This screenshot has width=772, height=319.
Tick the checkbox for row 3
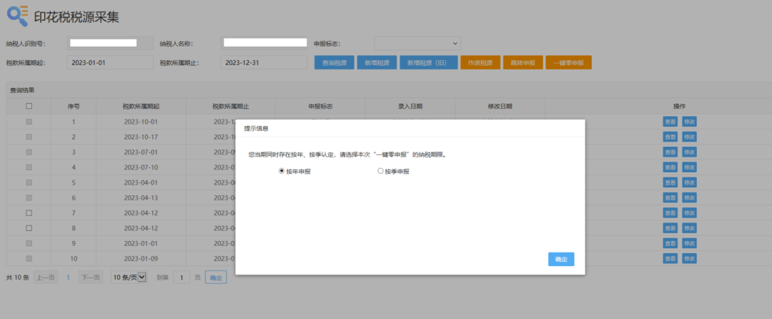29,152
